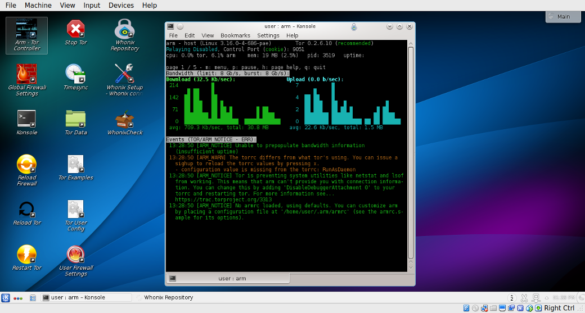The width and height of the screenshot is (585, 313).
Task: Open VirtualBox Help menu
Action: (x=150, y=5)
